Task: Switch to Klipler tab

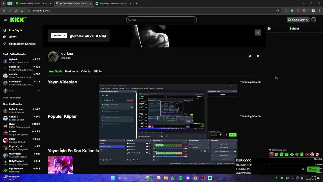Action: point(98,71)
